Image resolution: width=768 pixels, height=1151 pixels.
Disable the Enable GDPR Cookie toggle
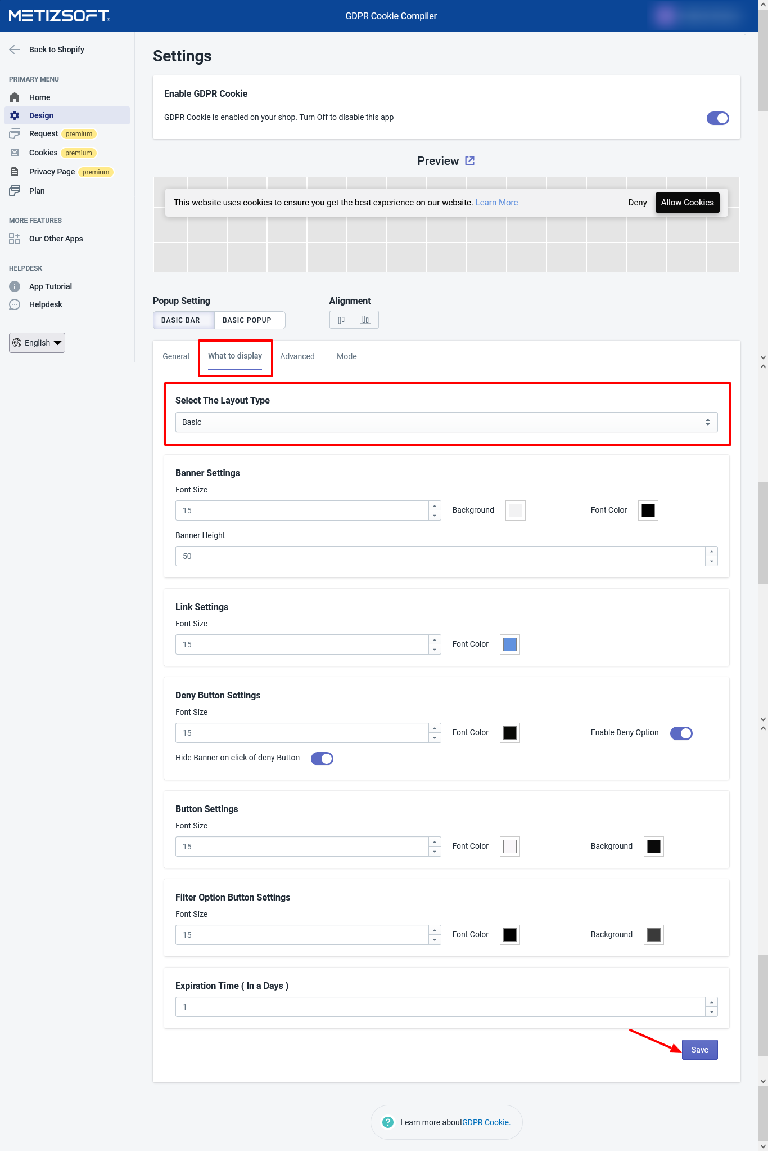coord(717,118)
